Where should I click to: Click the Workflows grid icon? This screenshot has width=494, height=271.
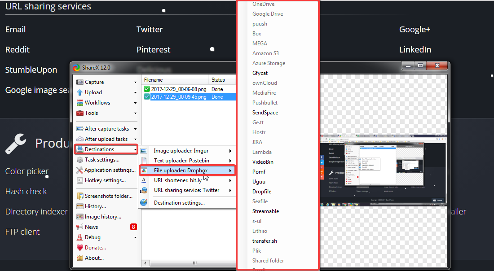[79, 103]
